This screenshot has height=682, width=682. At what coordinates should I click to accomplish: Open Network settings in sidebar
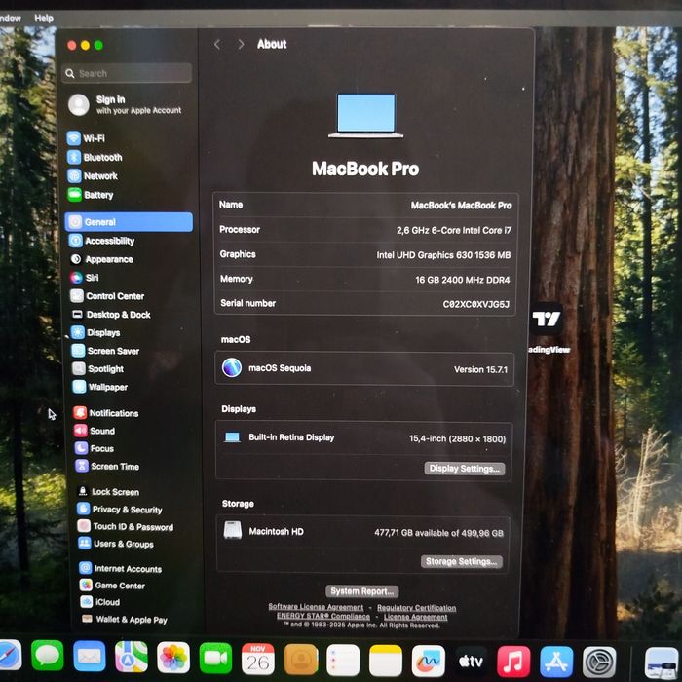coord(93,175)
